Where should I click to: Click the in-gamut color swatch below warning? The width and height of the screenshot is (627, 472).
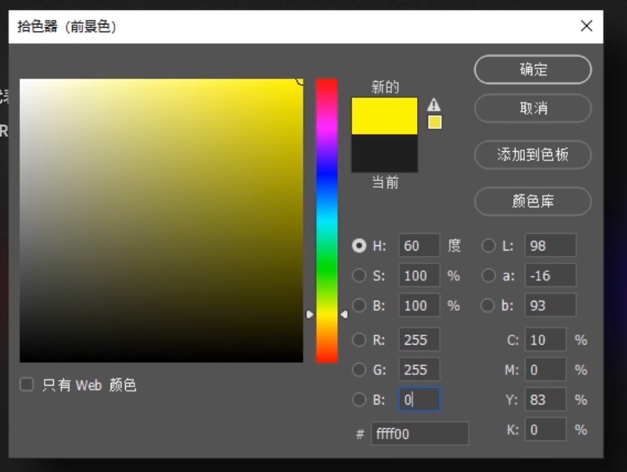click(x=434, y=122)
